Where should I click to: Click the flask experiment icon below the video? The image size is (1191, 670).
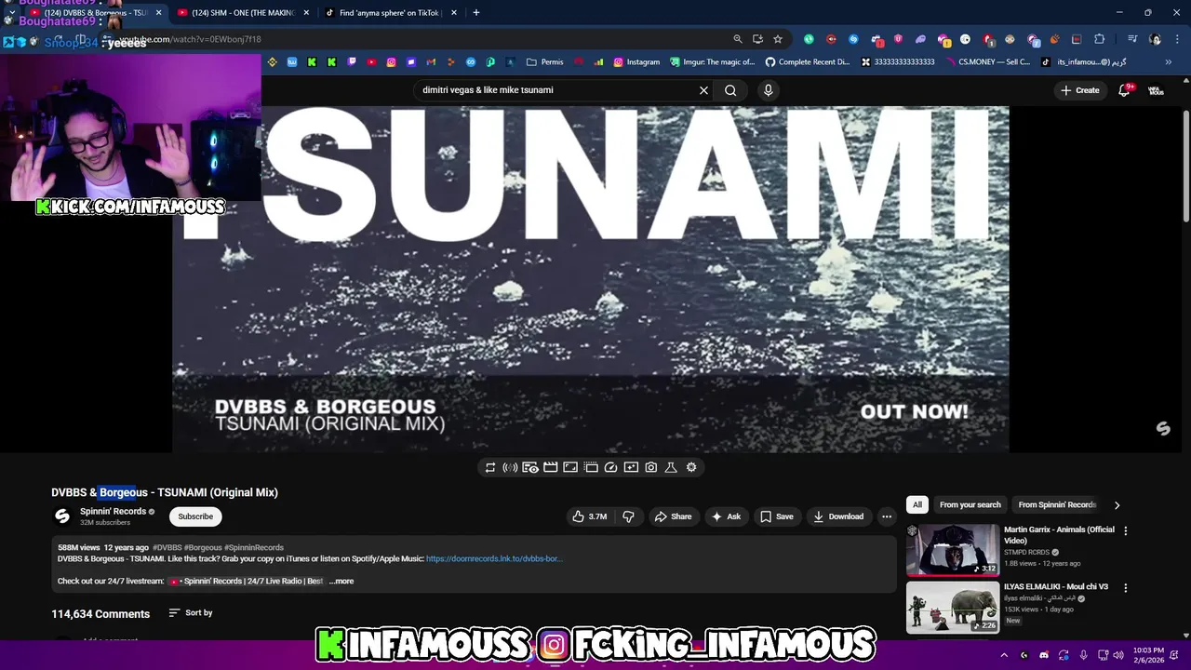point(671,467)
